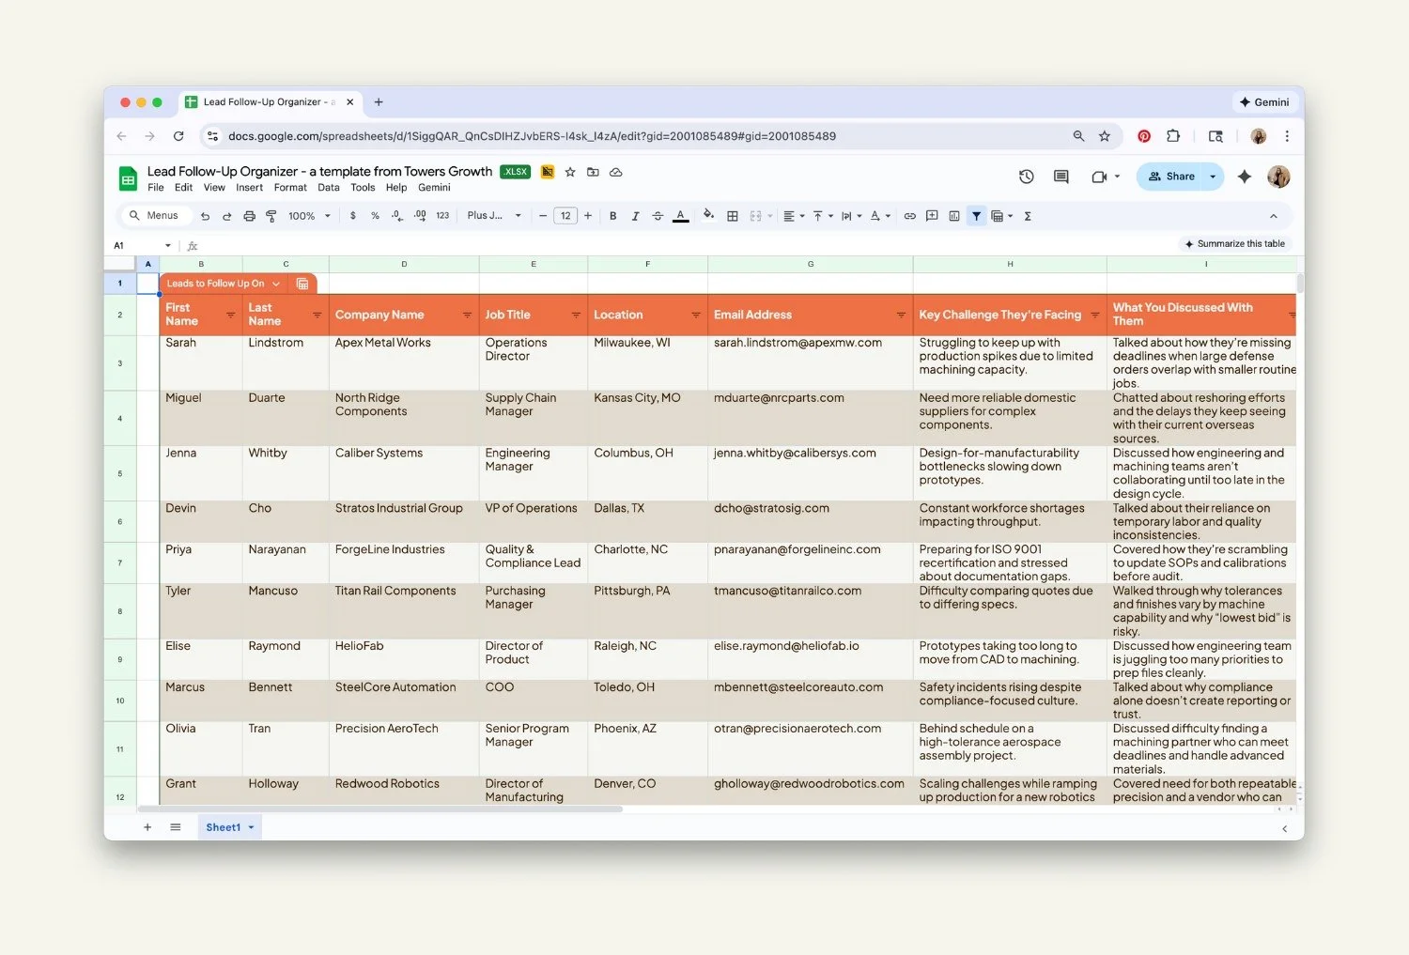Open the Functions sigma menu
The width and height of the screenshot is (1409, 955).
(1028, 216)
